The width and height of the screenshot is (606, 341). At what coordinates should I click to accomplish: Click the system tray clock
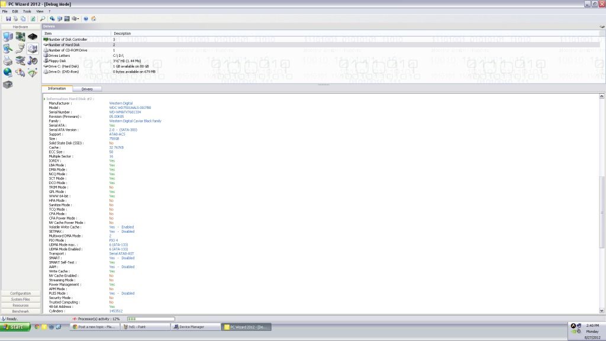(592, 326)
